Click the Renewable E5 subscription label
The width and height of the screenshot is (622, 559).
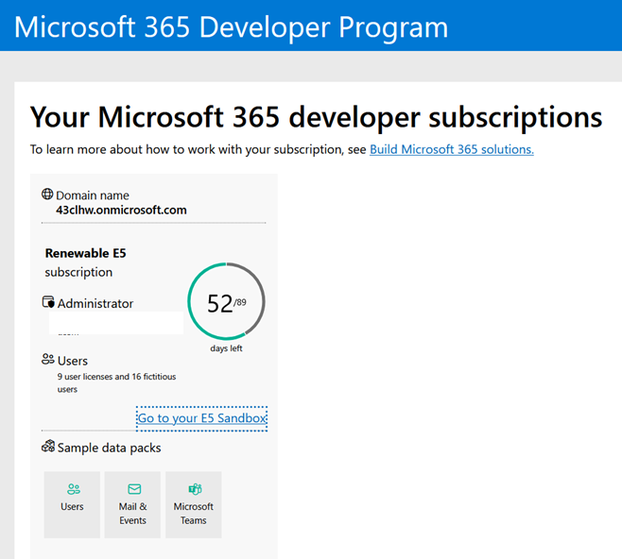[85, 263]
